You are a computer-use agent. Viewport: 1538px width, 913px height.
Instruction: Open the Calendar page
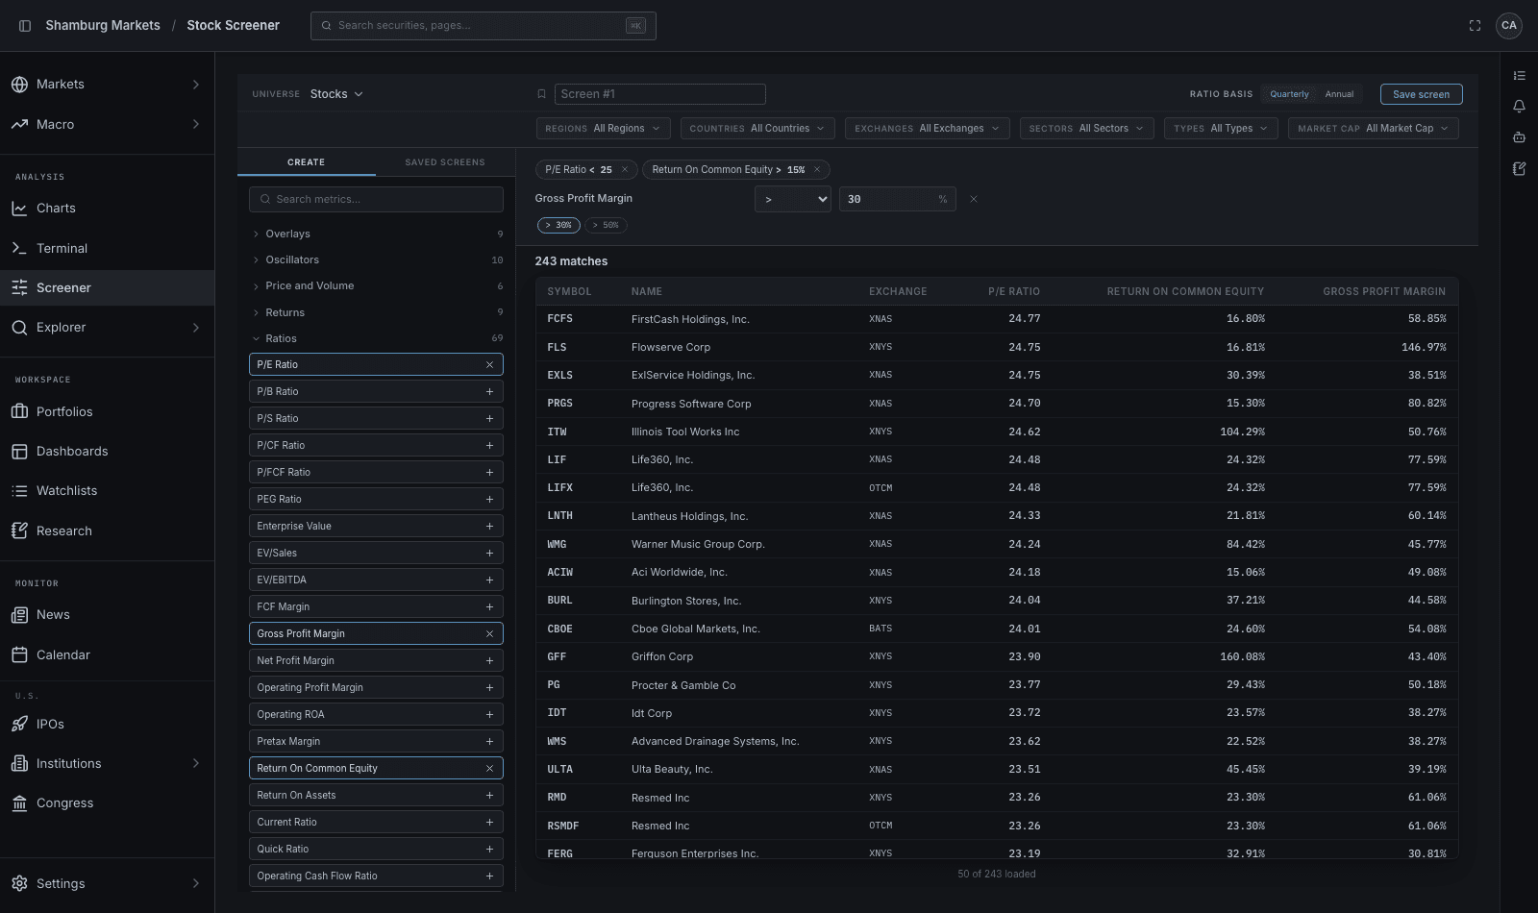(x=107, y=655)
